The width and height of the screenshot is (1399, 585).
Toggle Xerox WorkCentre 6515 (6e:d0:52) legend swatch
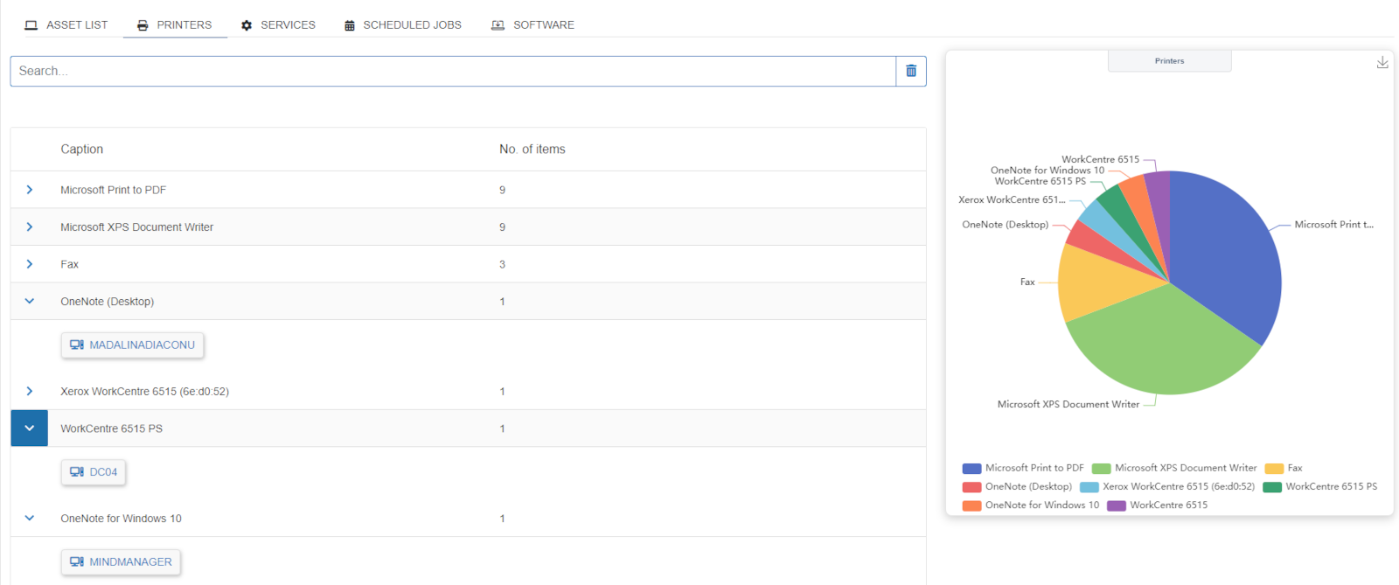coord(1089,487)
